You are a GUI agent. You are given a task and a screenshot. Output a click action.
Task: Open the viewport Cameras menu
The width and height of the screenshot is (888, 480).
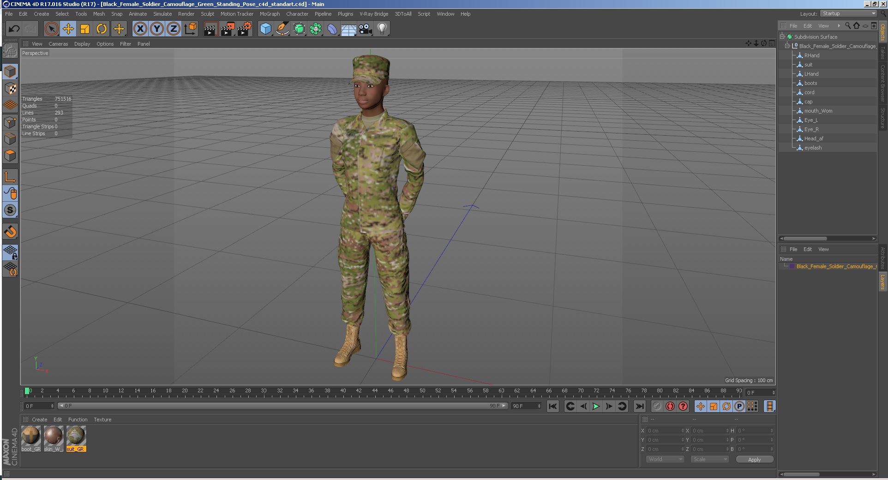click(58, 44)
